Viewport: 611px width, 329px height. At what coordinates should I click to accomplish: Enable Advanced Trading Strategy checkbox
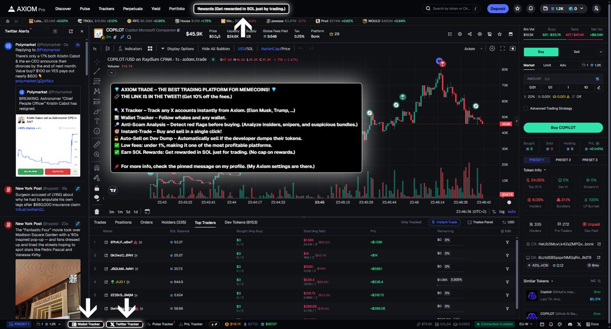tap(526, 108)
